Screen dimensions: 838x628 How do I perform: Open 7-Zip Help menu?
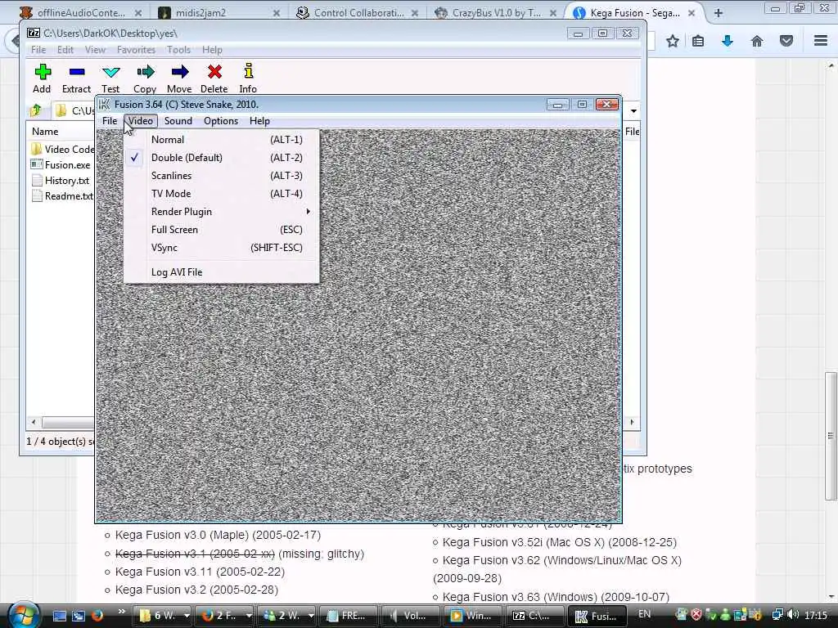tap(212, 50)
